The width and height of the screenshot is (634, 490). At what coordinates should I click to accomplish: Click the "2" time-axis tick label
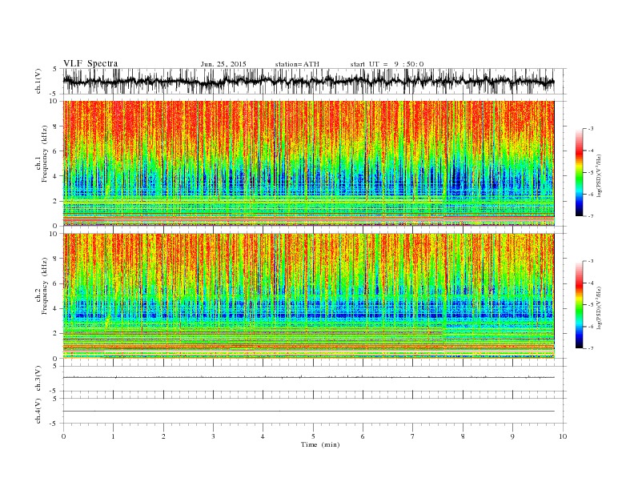point(163,436)
